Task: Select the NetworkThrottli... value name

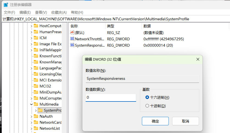Action: [x=89, y=39]
